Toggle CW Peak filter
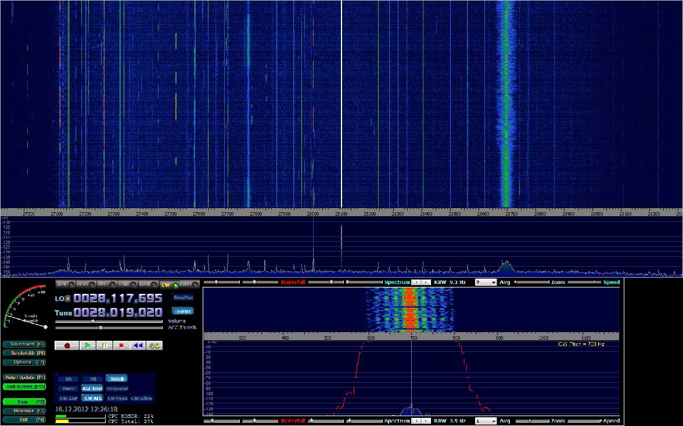Viewport: 683px width, 426px height. pyautogui.click(x=117, y=398)
